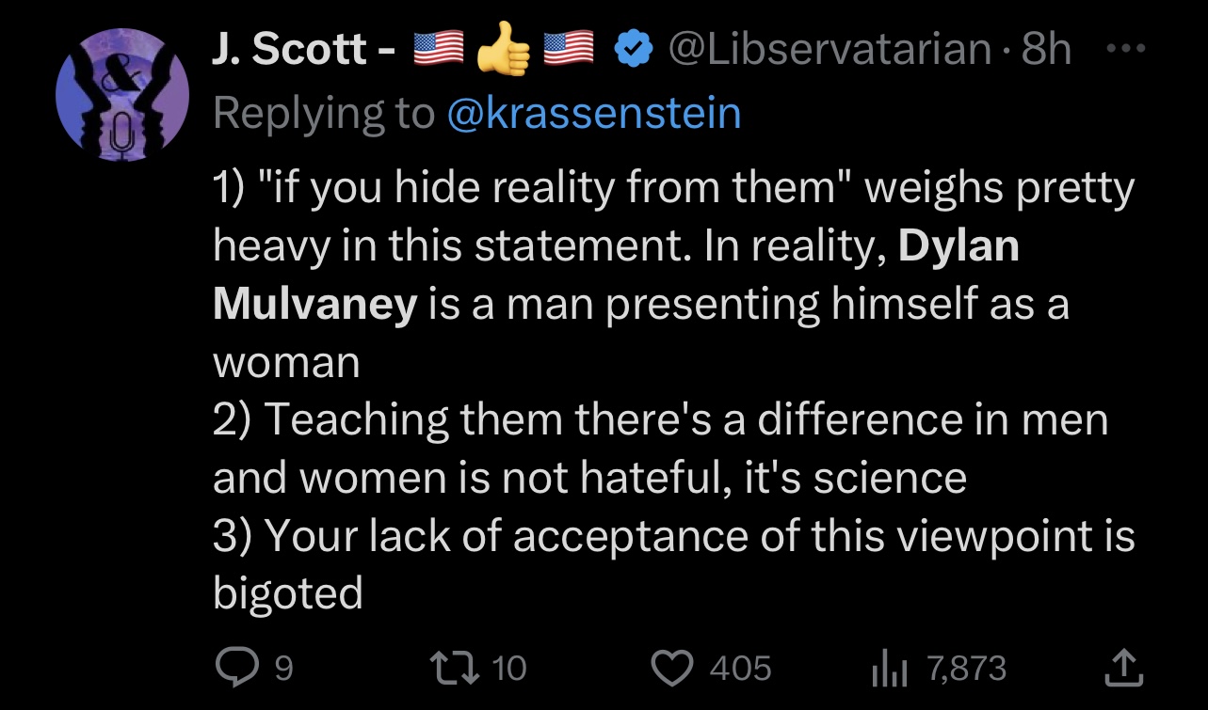This screenshot has height=710, width=1208.
Task: Click the reply count 9
Action: pos(282,669)
